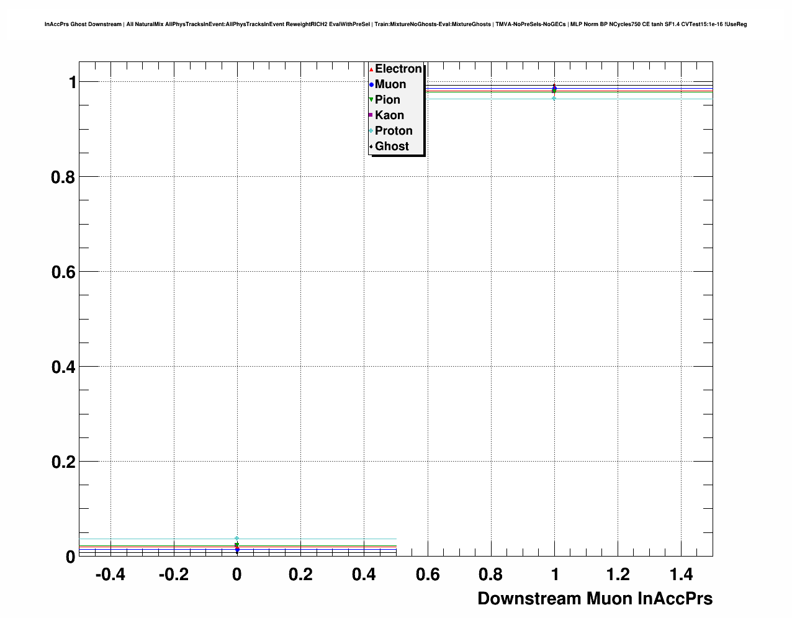Image resolution: width=792 pixels, height=618 pixels.
Task: Click the black Ghost legend marker
Action: 371,146
